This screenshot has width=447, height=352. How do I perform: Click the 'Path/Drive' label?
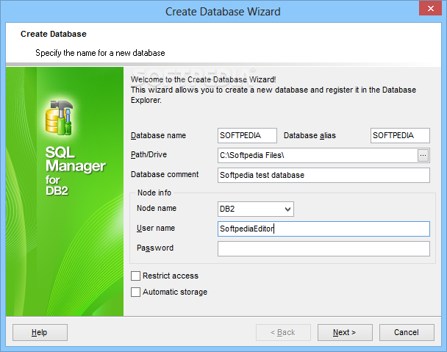click(x=149, y=154)
